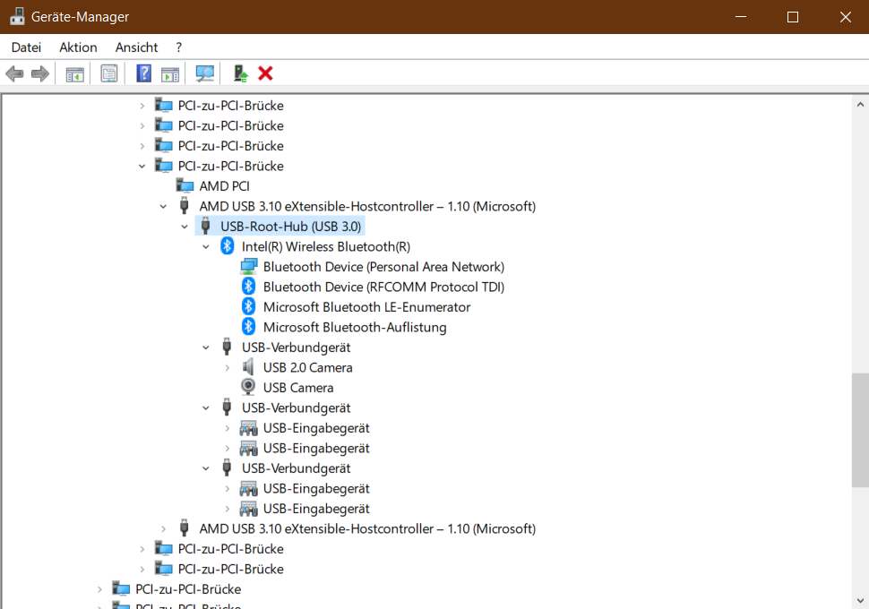Click the red X uninstall device icon
The width and height of the screenshot is (869, 609).
coord(265,73)
